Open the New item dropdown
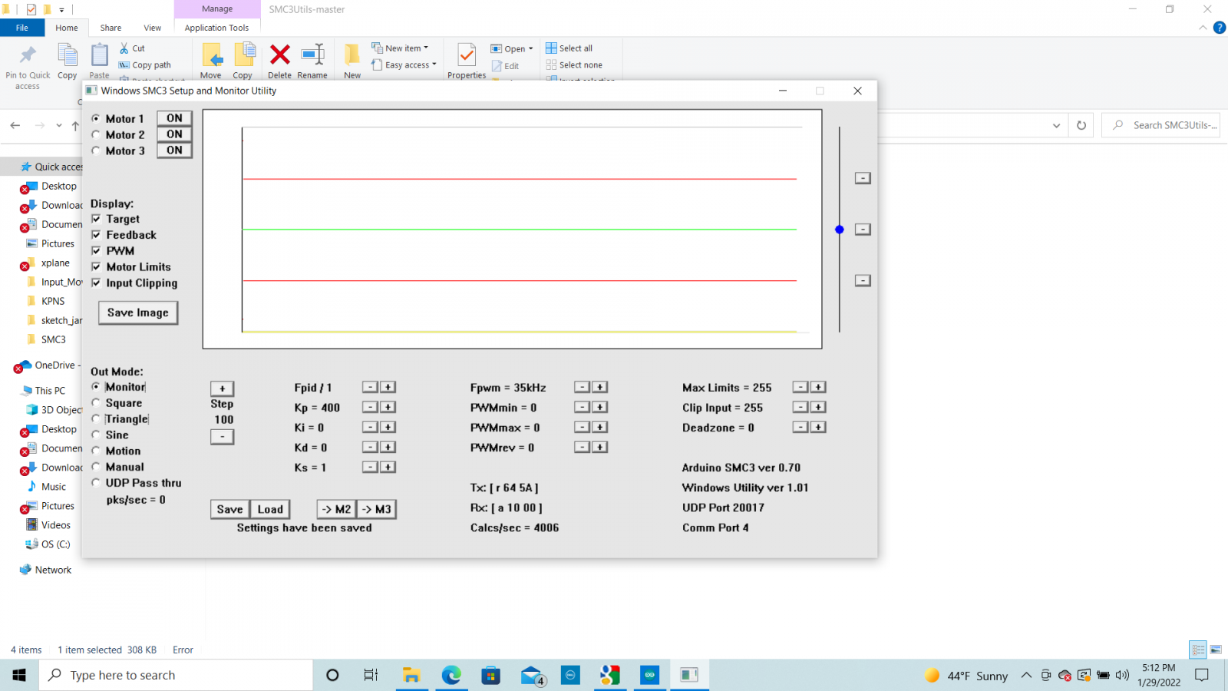1228x691 pixels. pos(400,48)
